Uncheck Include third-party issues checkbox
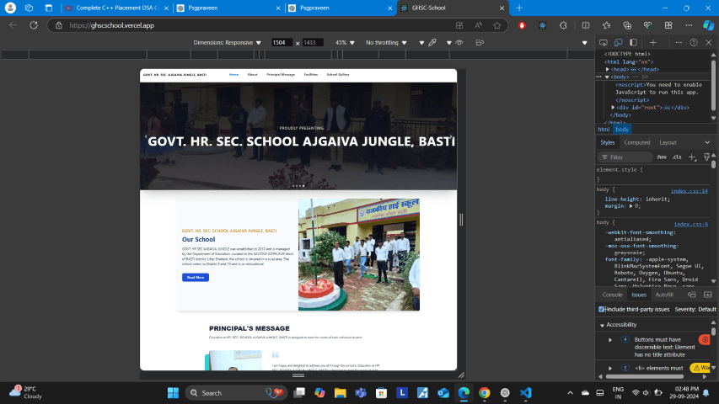Viewport: 719px width, 404px height. pyautogui.click(x=602, y=309)
